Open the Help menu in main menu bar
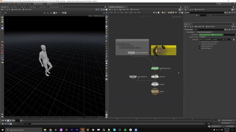The height and width of the screenshot is (132, 236). click(29, 4)
